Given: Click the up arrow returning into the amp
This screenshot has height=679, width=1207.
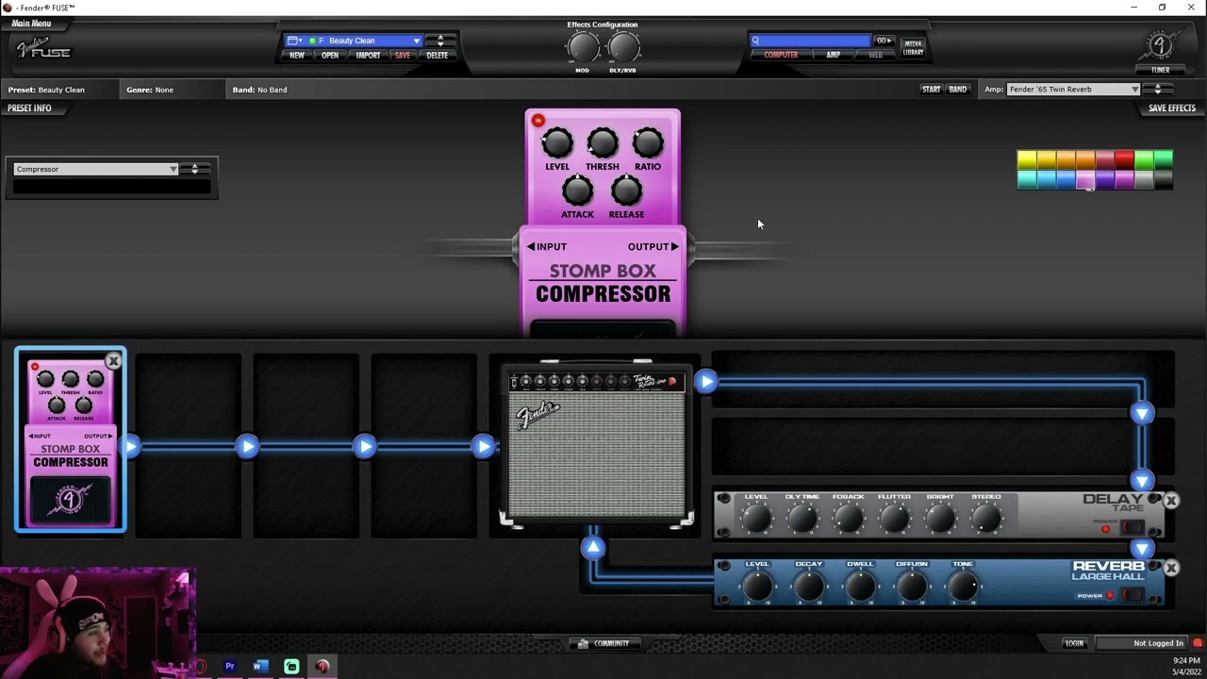Looking at the screenshot, I should click(x=593, y=547).
